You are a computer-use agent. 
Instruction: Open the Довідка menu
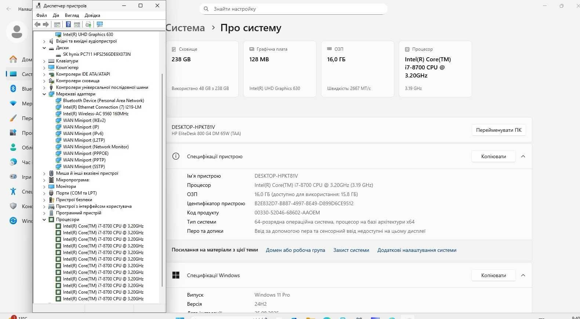coord(92,15)
